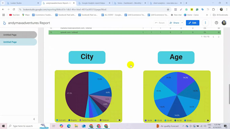Click the City heading box
Image resolution: width=230 pixels, height=129 pixels.
[x=87, y=57]
